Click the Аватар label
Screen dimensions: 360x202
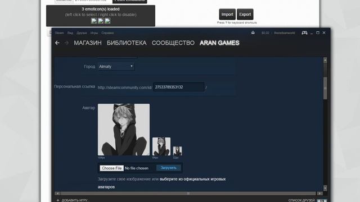pyautogui.click(x=89, y=108)
